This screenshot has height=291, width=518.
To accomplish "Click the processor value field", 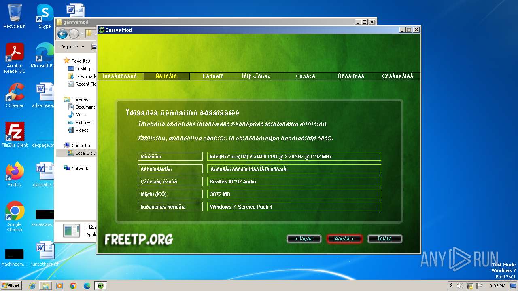I will click(x=294, y=156).
